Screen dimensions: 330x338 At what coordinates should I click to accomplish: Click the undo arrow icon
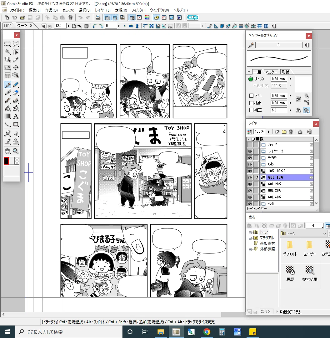[80, 18]
